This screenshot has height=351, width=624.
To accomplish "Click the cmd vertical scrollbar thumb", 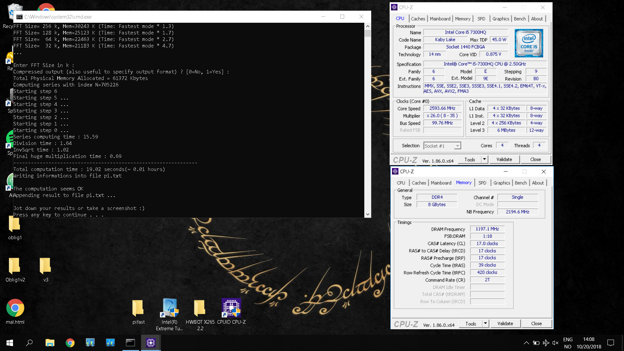I will click(368, 33).
